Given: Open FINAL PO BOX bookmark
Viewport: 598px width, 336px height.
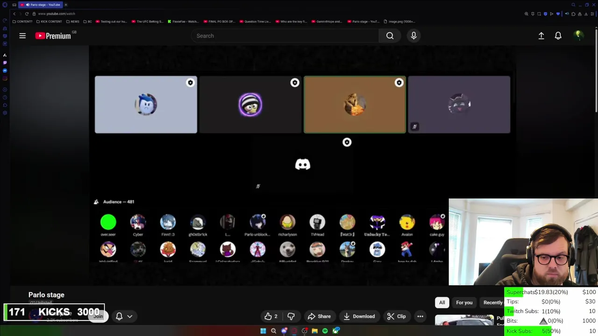Looking at the screenshot, I should tap(220, 21).
